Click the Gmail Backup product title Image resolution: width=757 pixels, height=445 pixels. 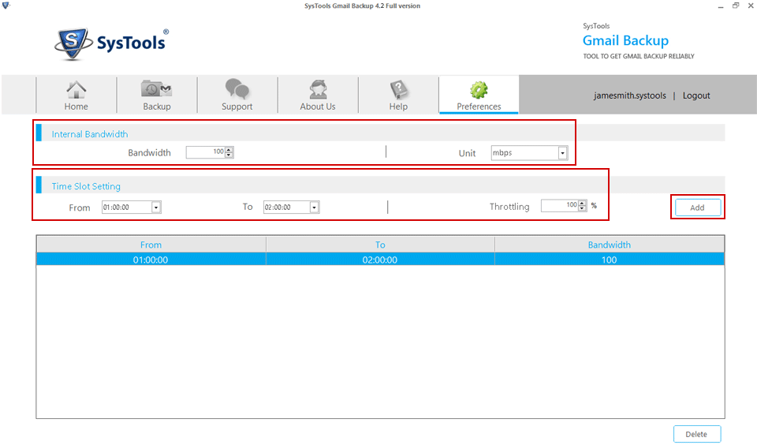[625, 40]
